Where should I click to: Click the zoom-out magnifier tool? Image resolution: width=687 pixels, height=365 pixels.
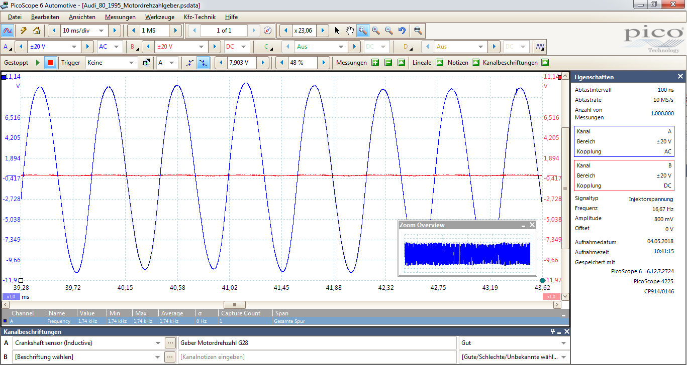coord(388,31)
